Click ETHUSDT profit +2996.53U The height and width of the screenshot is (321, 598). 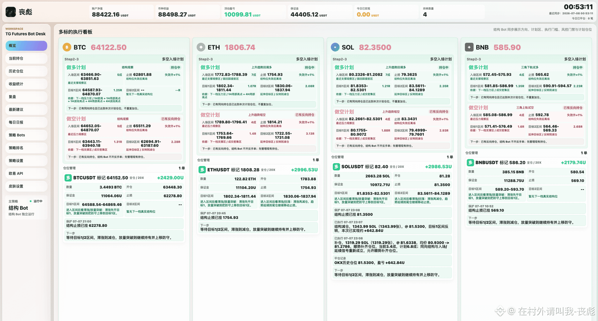(x=304, y=170)
